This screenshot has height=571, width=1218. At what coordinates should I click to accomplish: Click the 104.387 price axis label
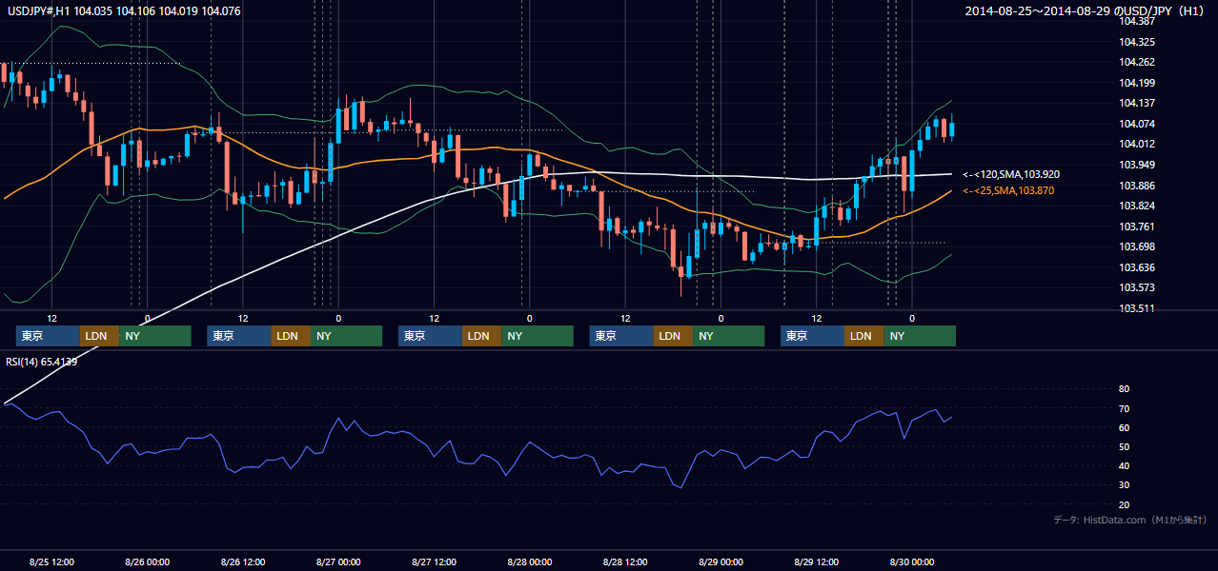click(x=1137, y=21)
